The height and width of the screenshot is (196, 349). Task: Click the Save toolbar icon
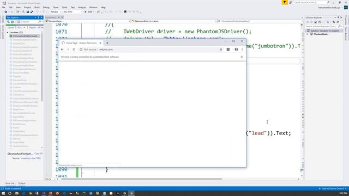(28, 12)
